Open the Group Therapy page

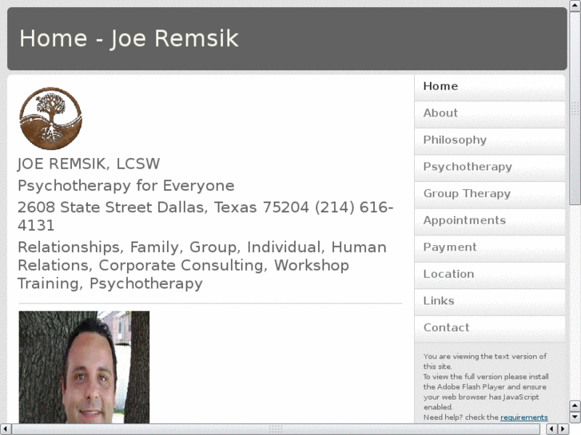[489, 195]
